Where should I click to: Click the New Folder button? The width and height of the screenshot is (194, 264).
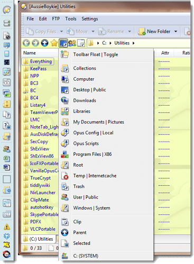[154, 32]
